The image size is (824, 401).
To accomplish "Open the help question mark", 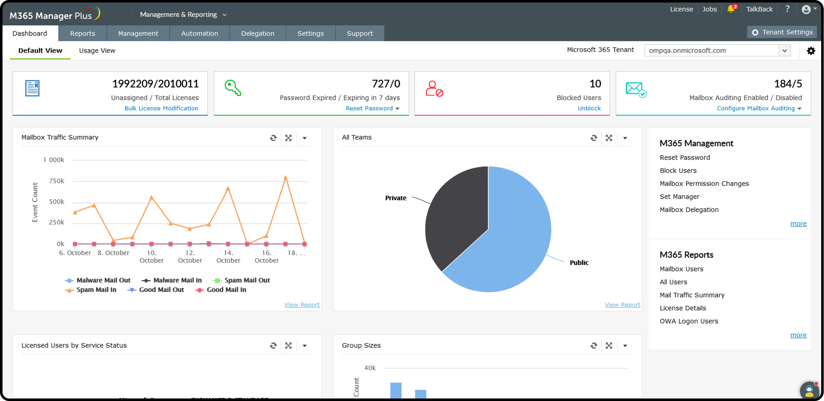I will (788, 9).
